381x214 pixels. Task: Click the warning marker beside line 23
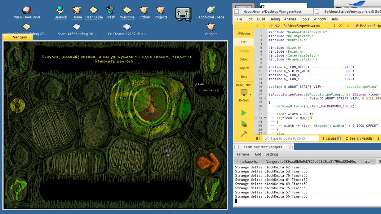pyautogui.click(x=256, y=118)
